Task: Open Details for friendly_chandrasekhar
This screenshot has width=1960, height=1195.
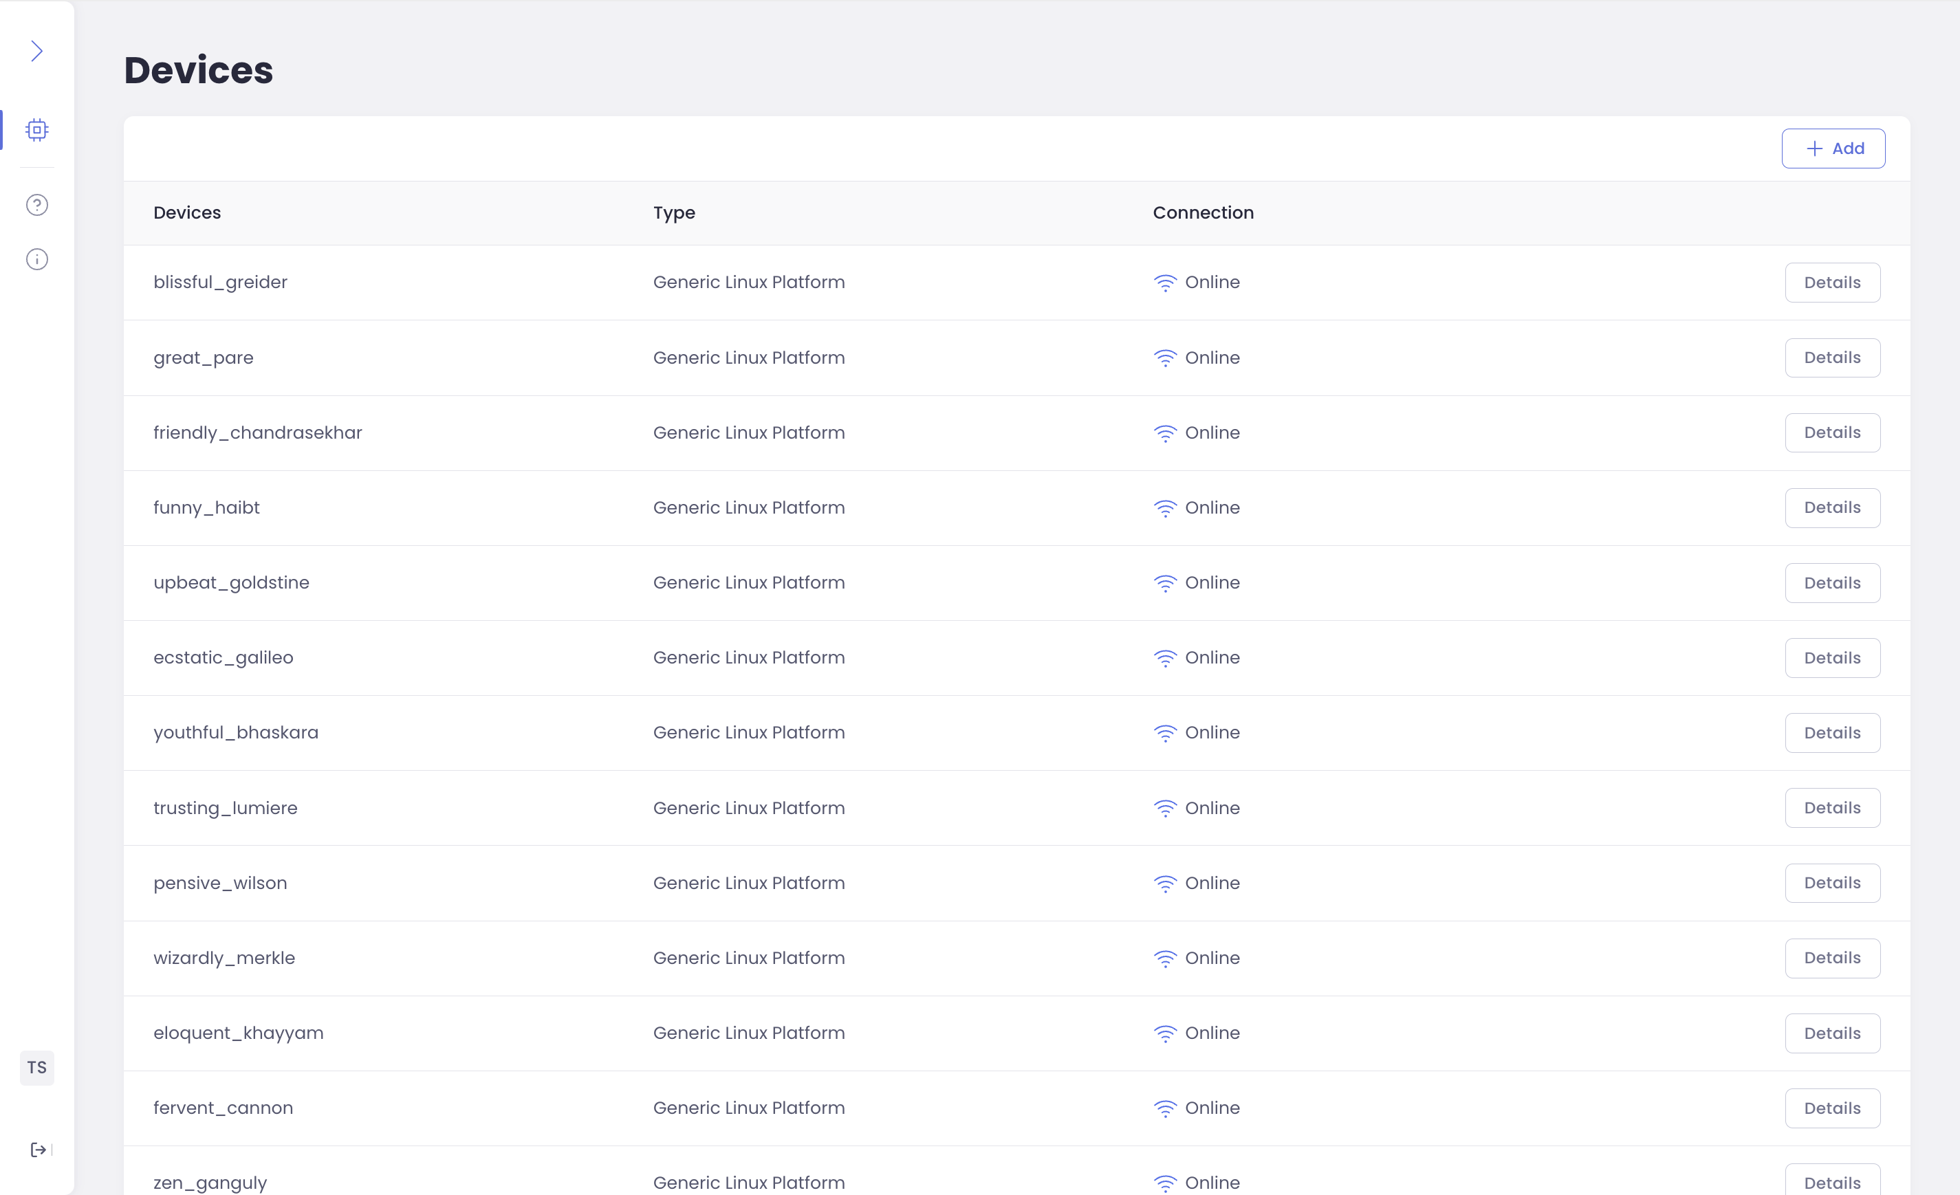Action: click(x=1831, y=432)
